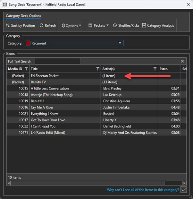Expand the Recurrent category combo box
193x199 pixels.
pos(74,43)
